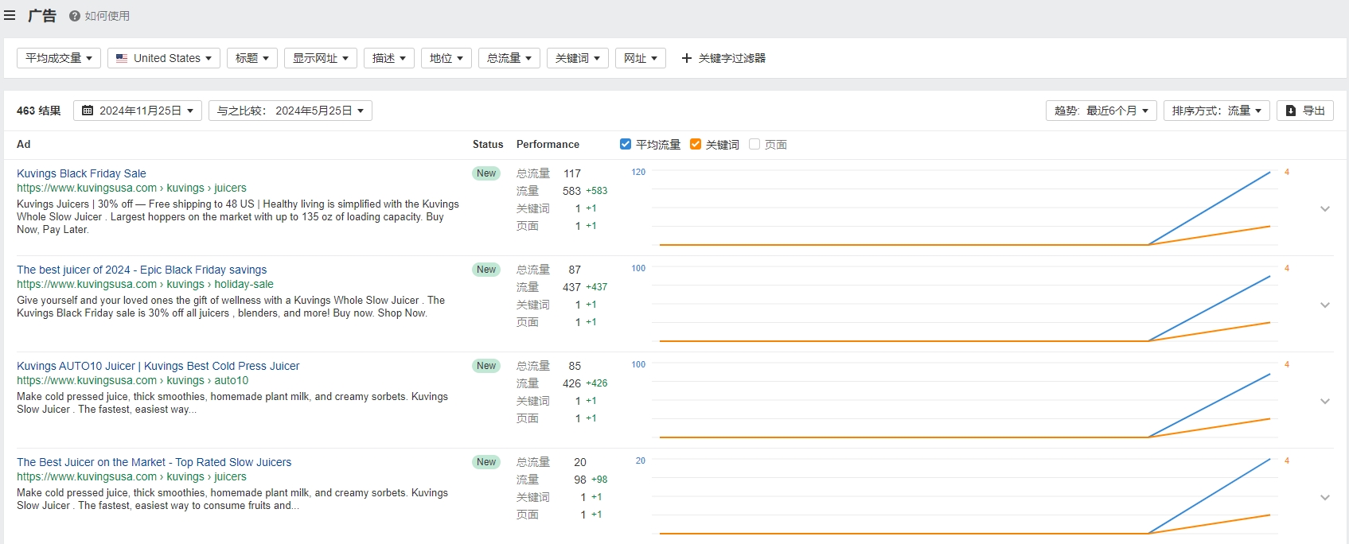
Task: Open The best juicer of 2024 ad link
Action: tap(142, 270)
